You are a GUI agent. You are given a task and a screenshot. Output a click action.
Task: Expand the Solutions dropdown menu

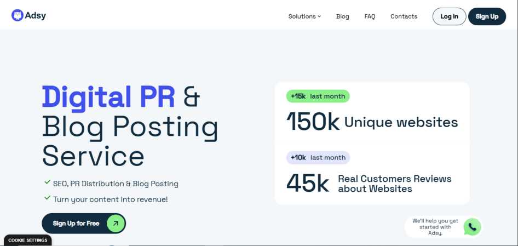click(302, 16)
